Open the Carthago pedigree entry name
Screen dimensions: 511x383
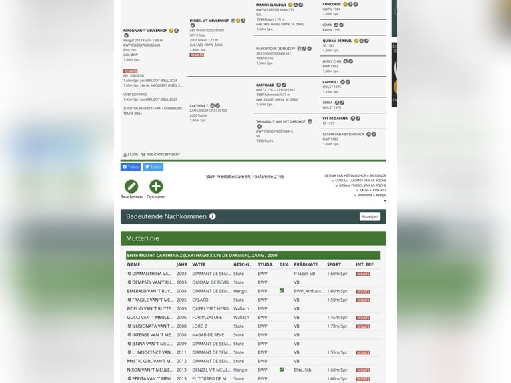[x=265, y=85]
